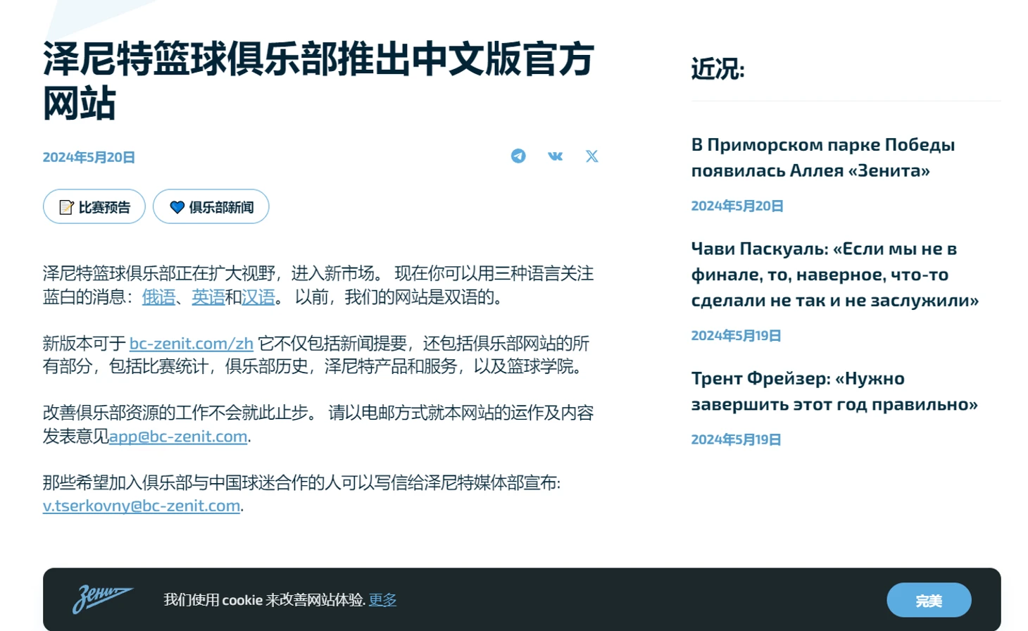Select the 俱乐部新闻 tag with heart icon
The height and width of the screenshot is (631, 1028).
(211, 207)
